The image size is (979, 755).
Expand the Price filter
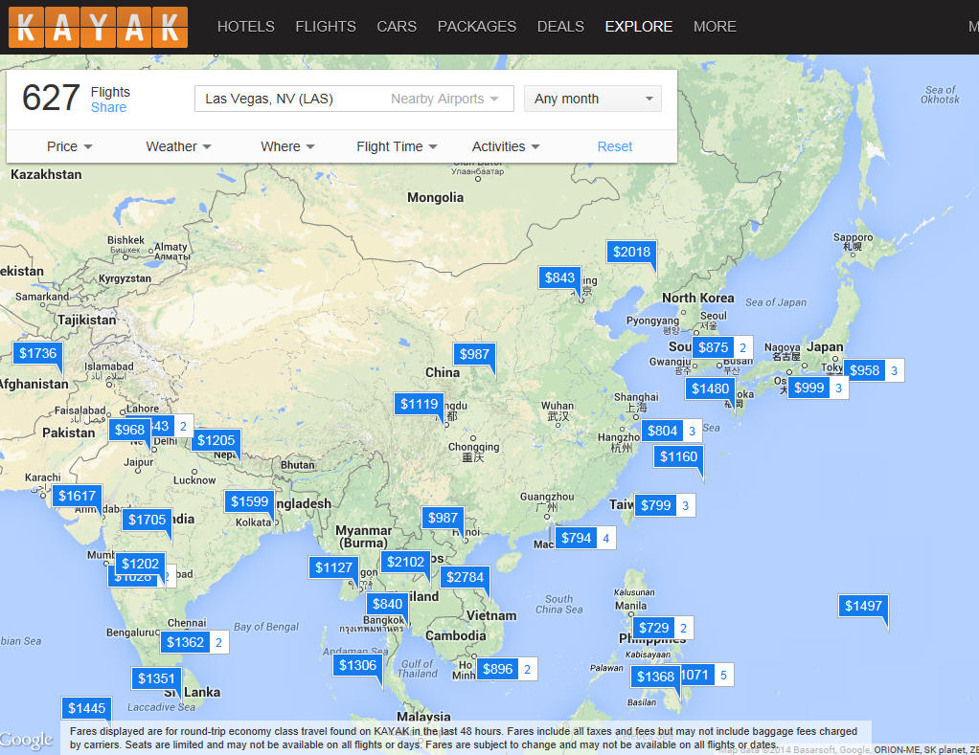[x=69, y=146]
